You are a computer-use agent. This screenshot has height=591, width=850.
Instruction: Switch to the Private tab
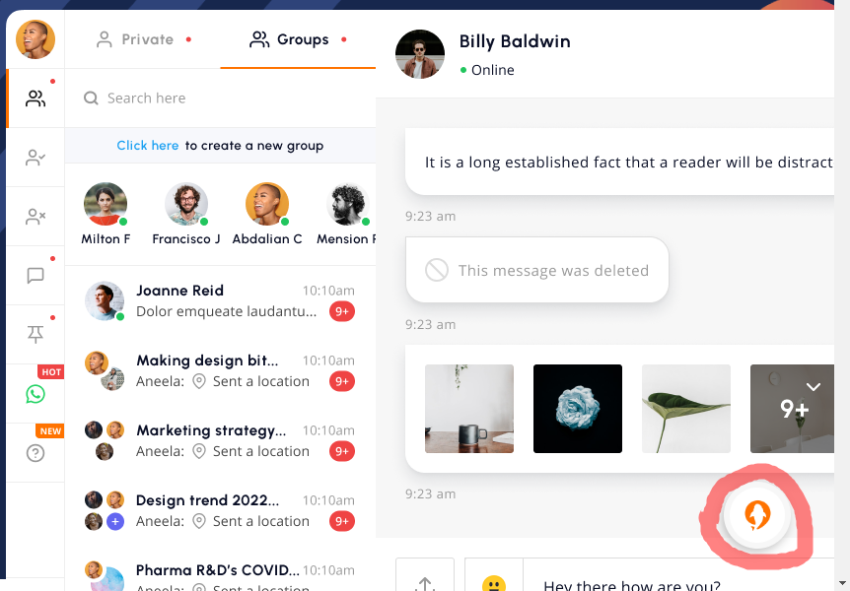pyautogui.click(x=143, y=39)
